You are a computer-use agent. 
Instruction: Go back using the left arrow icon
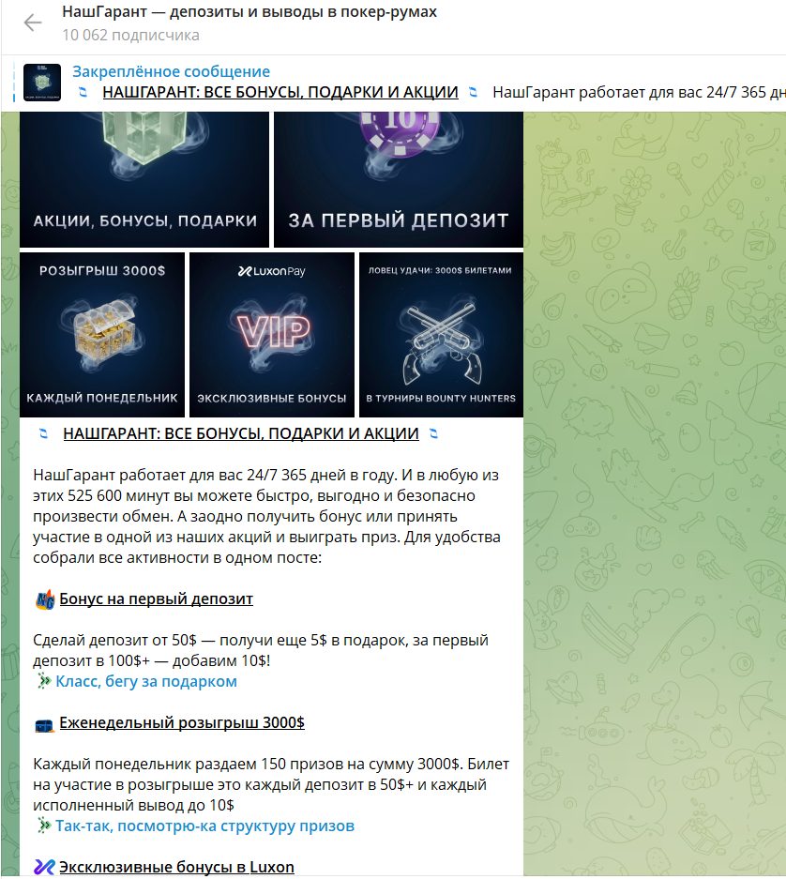click(33, 23)
